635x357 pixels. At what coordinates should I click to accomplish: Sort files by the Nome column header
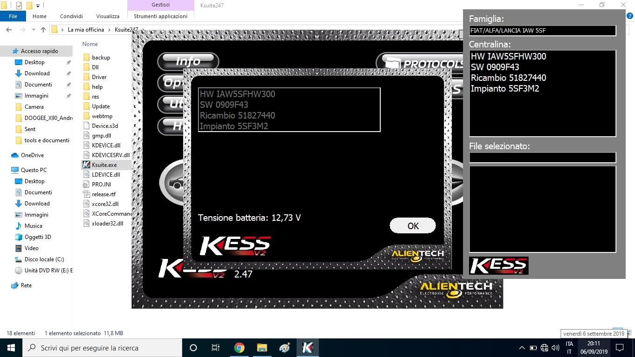point(90,44)
